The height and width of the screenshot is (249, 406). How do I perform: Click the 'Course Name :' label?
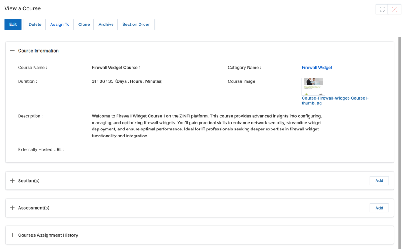pyautogui.click(x=32, y=68)
